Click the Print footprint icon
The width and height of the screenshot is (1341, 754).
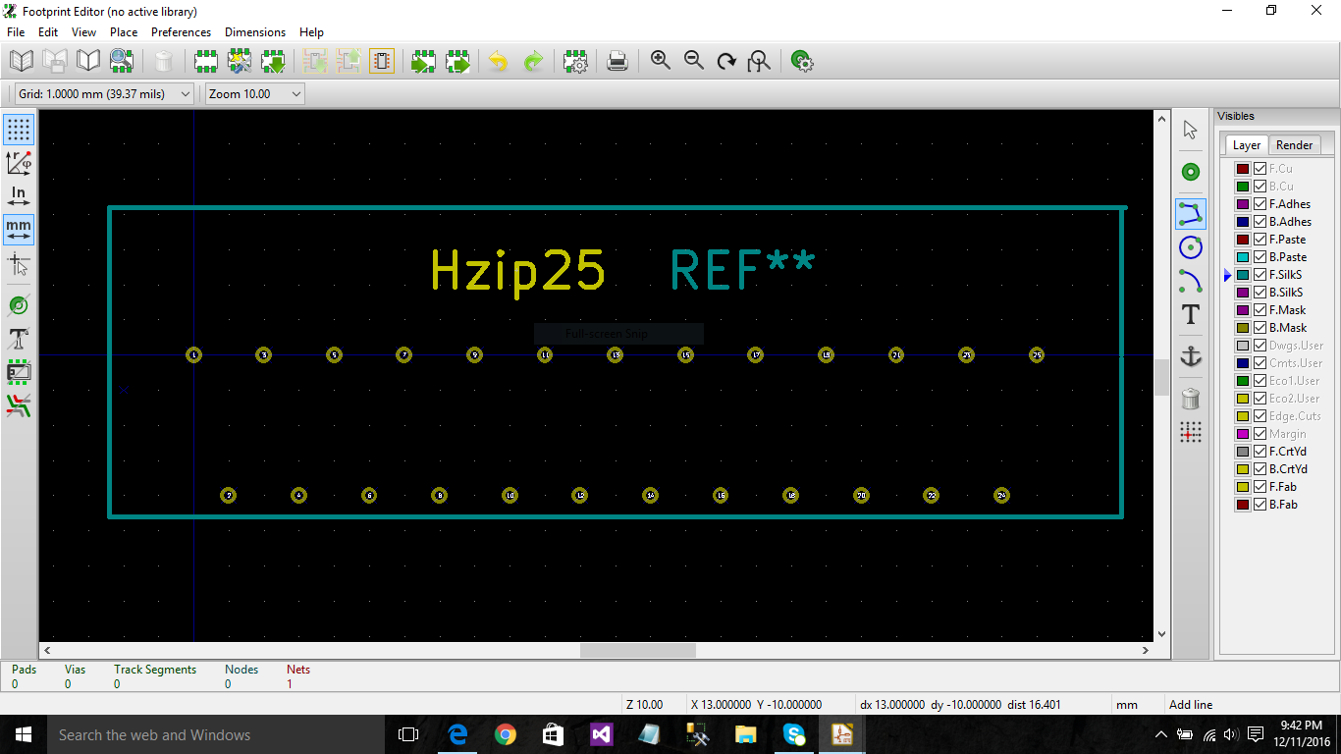coord(617,62)
